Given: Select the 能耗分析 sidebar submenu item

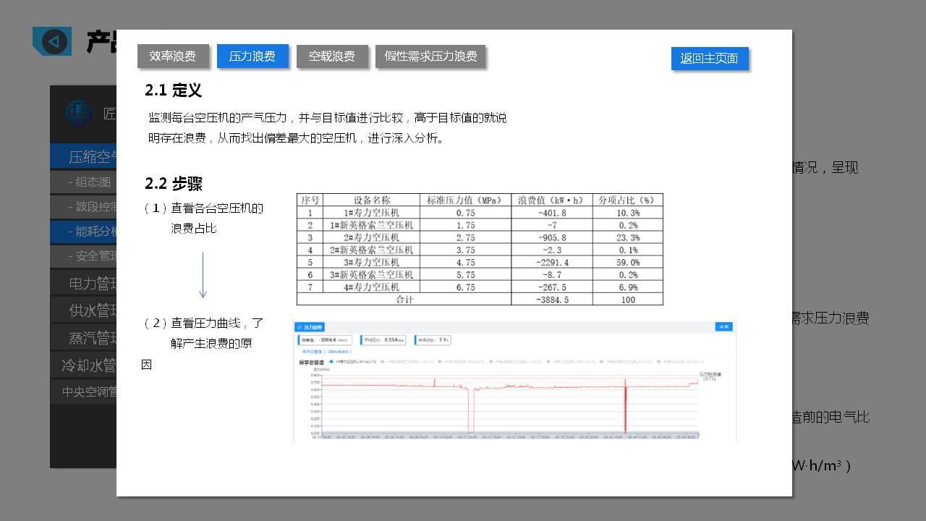Looking at the screenshot, I should pos(84,231).
